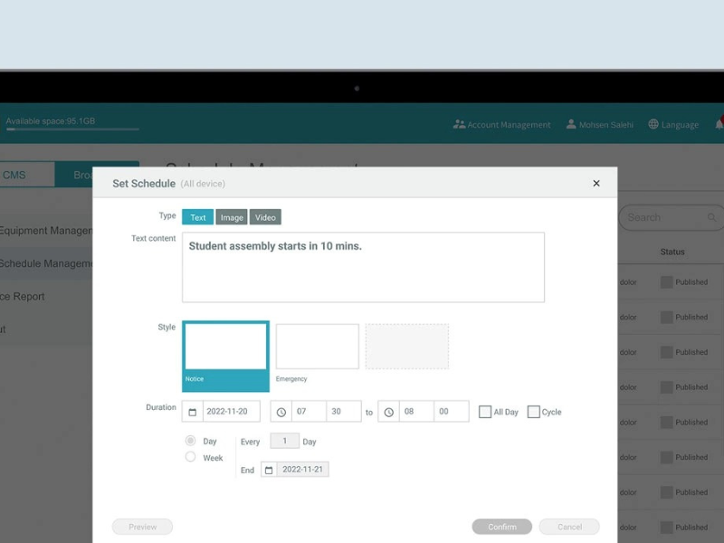
Task: Click the end time clock icon
Action: (389, 412)
